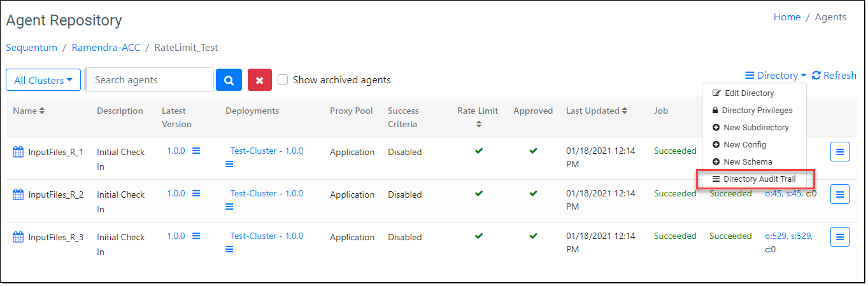Sort table by Name column
868x286 pixels.
click(x=29, y=111)
